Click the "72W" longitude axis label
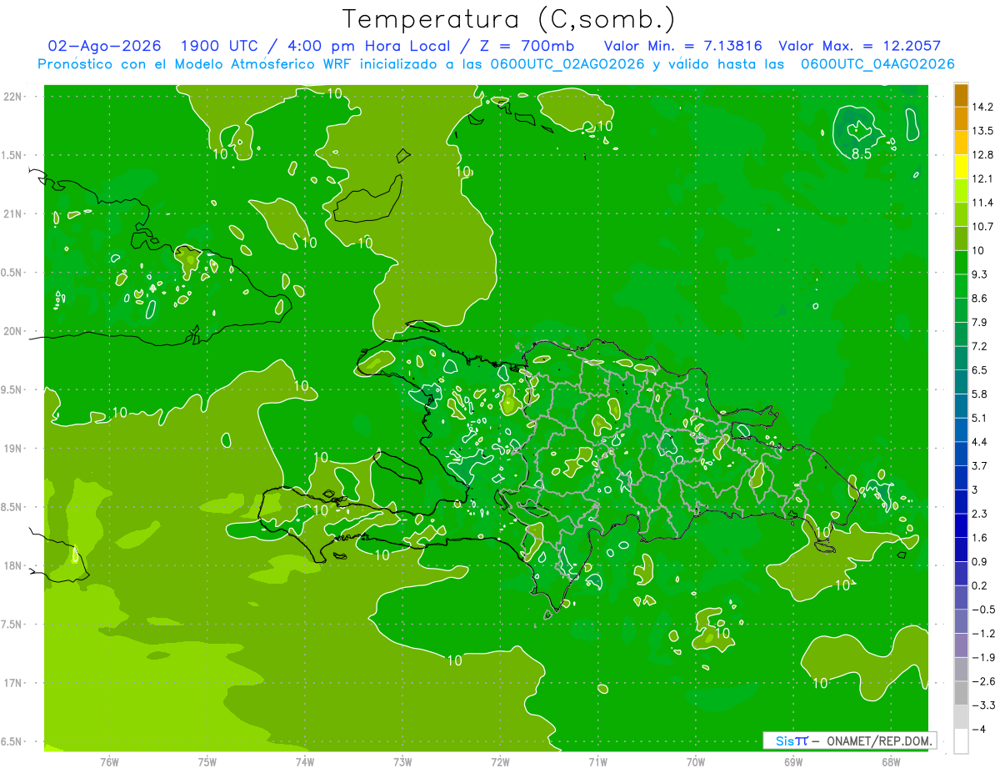1000x773 pixels. point(500,762)
